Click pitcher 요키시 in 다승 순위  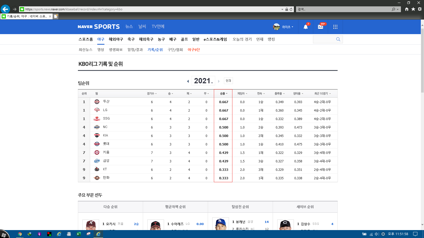click(111, 224)
